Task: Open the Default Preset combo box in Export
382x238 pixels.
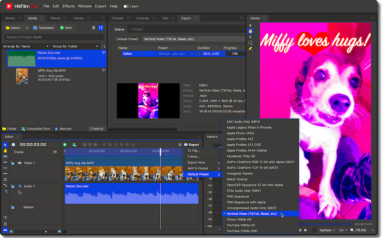Action: click(194, 39)
